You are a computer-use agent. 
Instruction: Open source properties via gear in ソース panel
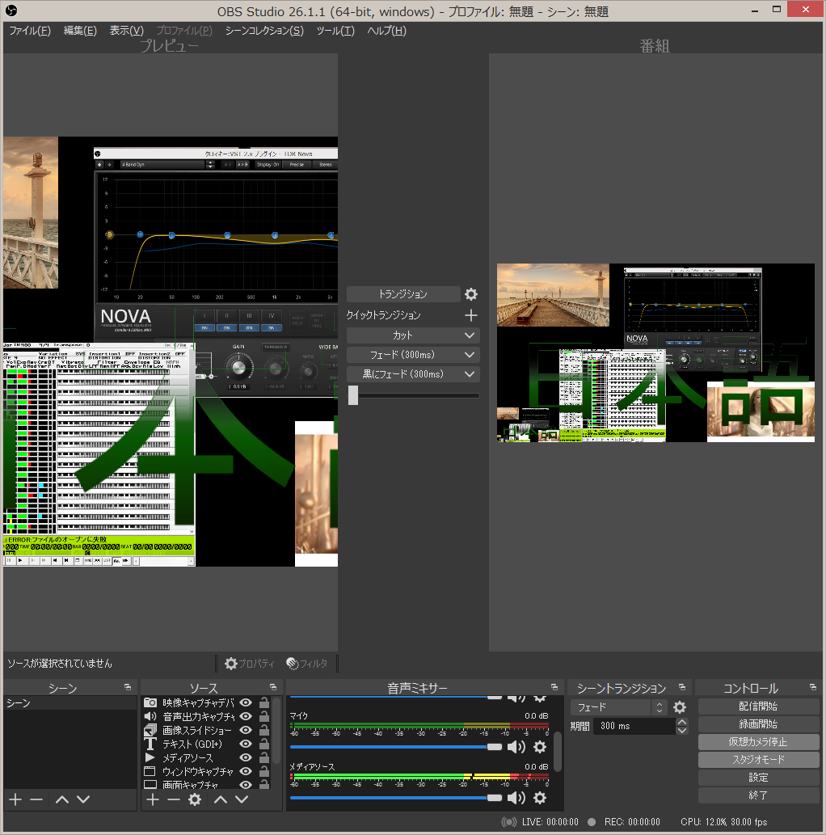pyautogui.click(x=195, y=799)
